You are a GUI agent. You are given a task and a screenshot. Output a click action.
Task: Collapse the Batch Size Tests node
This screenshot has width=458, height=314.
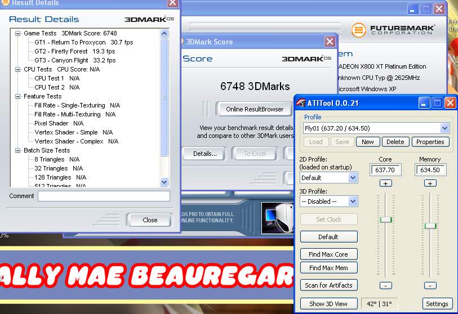click(x=18, y=151)
